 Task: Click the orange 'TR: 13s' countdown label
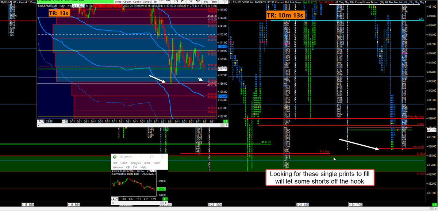tap(59, 13)
